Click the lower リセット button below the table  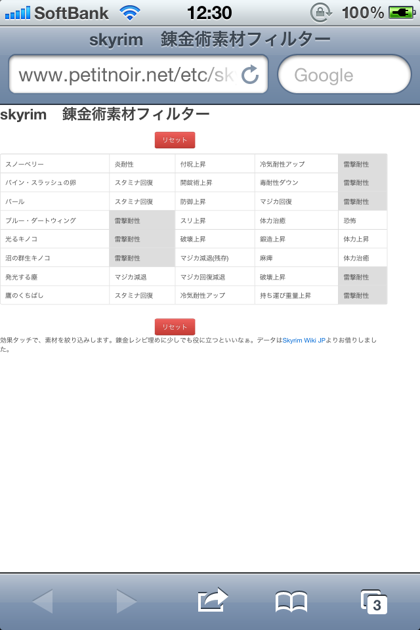[x=175, y=327]
